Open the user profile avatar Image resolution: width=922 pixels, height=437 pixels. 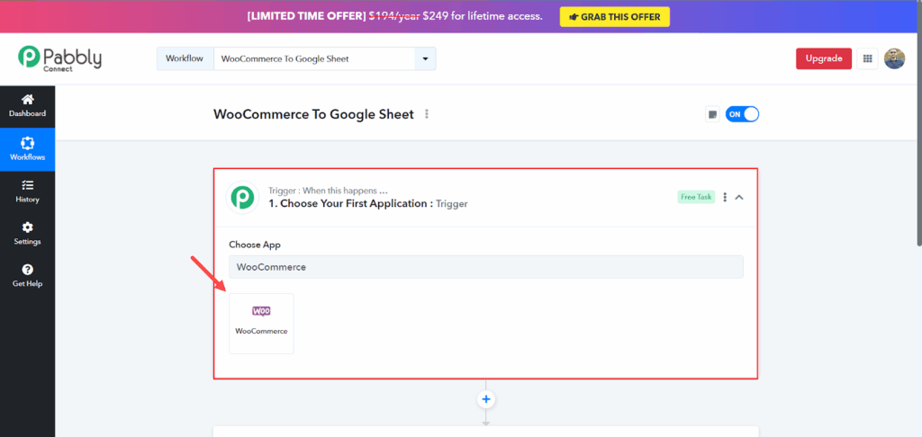[894, 58]
